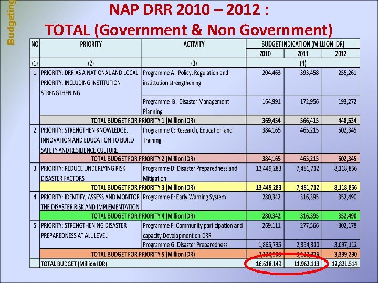The width and height of the screenshot is (378, 283).
Task: Click "TOTAL BUDGET FOR PRIORITY 5" orange row label
Action: click(x=143, y=254)
